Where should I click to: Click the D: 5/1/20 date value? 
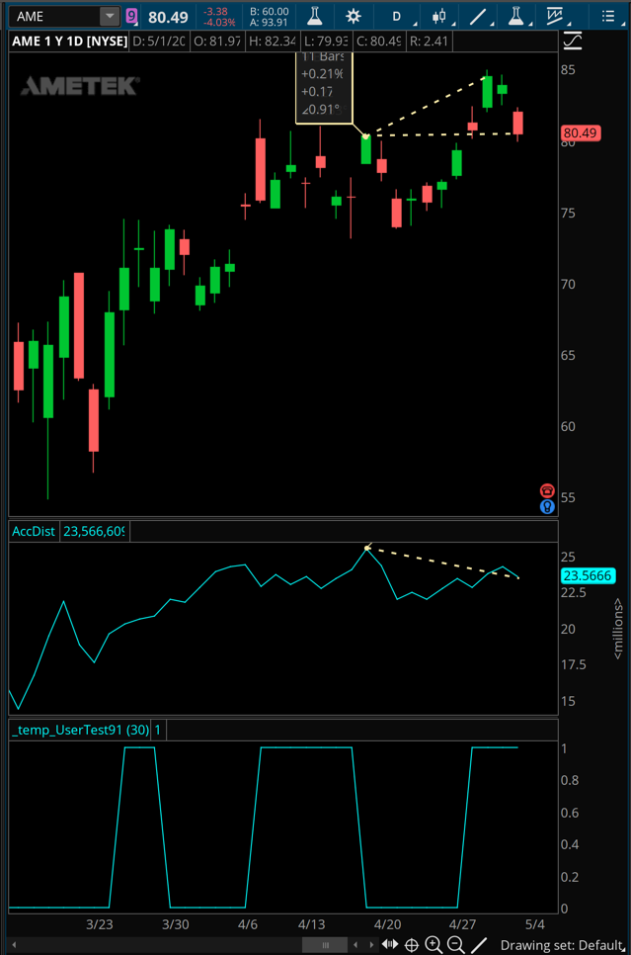tap(159, 42)
